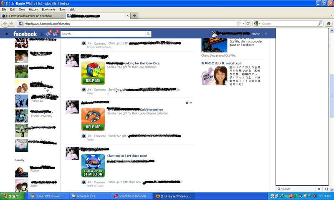Screen dimensions: 334x200
Task: Switch to GrandChase Indonesia taskbar window
Action: (x=132, y=196)
